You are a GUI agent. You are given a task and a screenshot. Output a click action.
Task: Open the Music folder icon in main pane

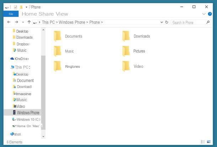click(x=57, y=51)
